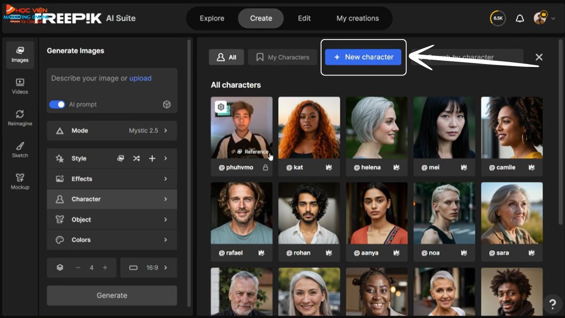Click the crown icon beside helena
The width and height of the screenshot is (565, 318).
396,167
